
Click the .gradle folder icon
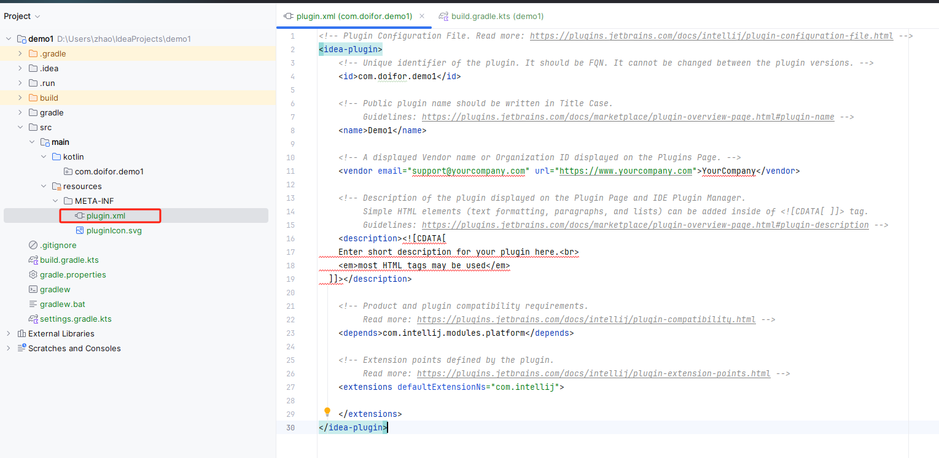(x=33, y=53)
